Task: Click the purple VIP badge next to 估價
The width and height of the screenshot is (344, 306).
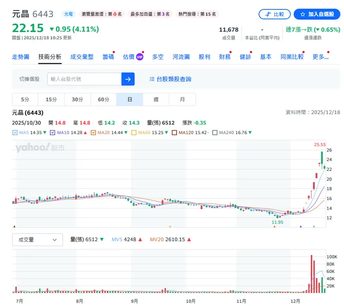Action: click(x=140, y=57)
